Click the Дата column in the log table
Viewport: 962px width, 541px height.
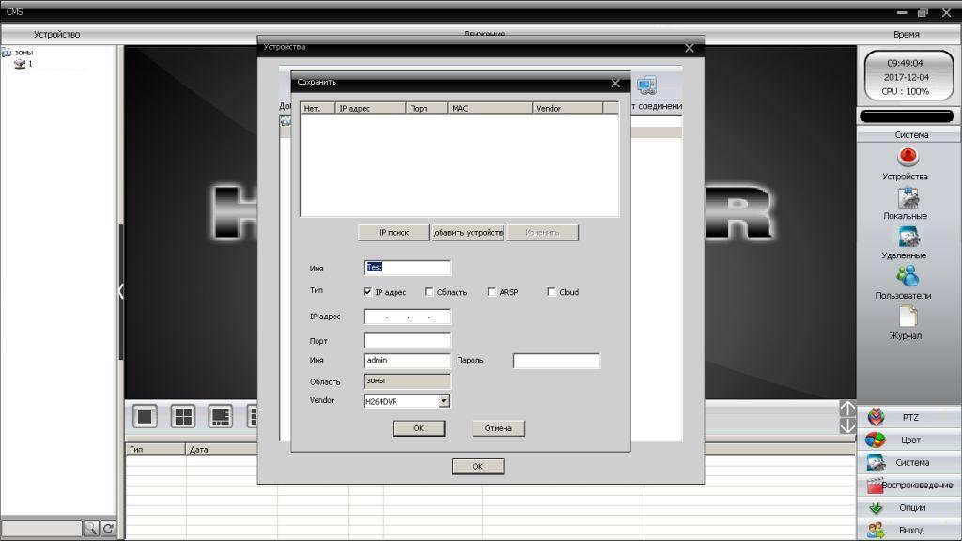point(231,449)
